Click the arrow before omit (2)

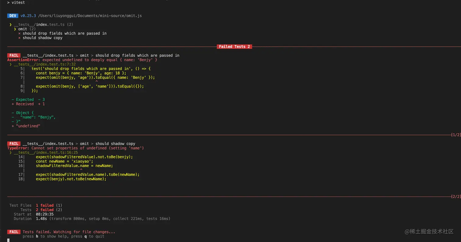tap(15, 29)
